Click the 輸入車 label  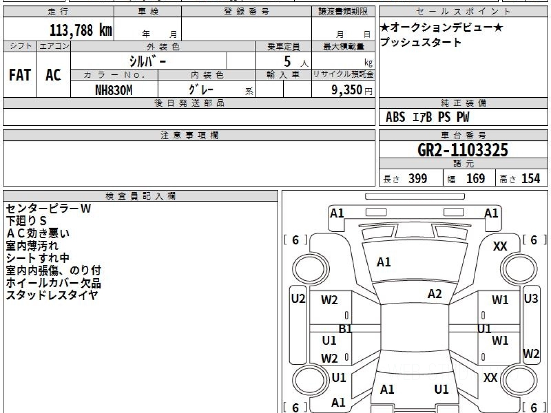tap(283, 75)
